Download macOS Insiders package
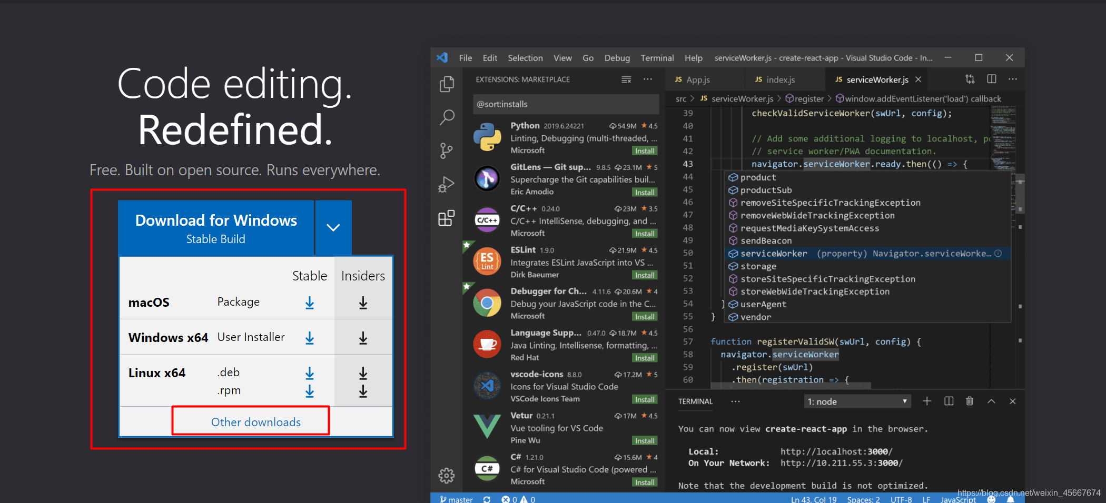The image size is (1106, 503). [x=363, y=303]
